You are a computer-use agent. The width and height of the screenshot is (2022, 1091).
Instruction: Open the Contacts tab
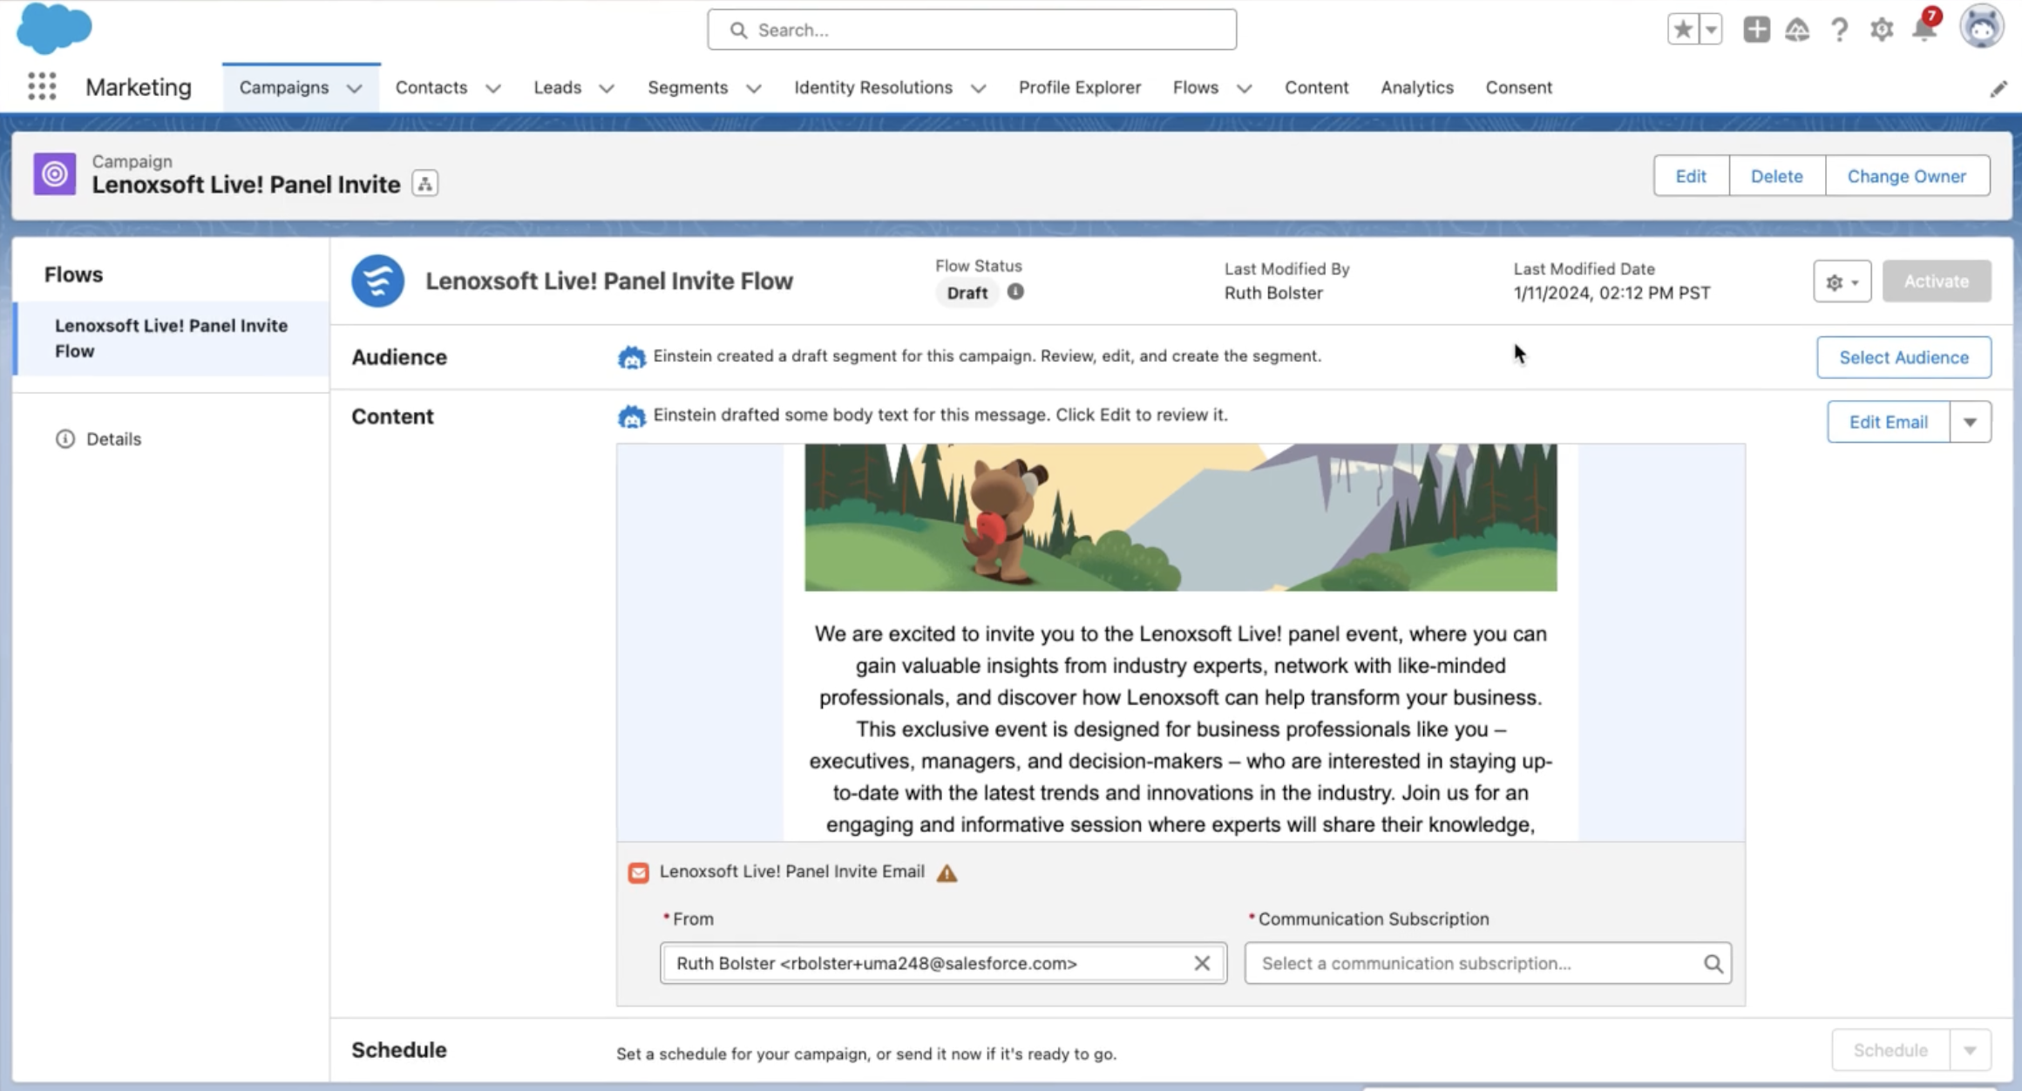(431, 87)
